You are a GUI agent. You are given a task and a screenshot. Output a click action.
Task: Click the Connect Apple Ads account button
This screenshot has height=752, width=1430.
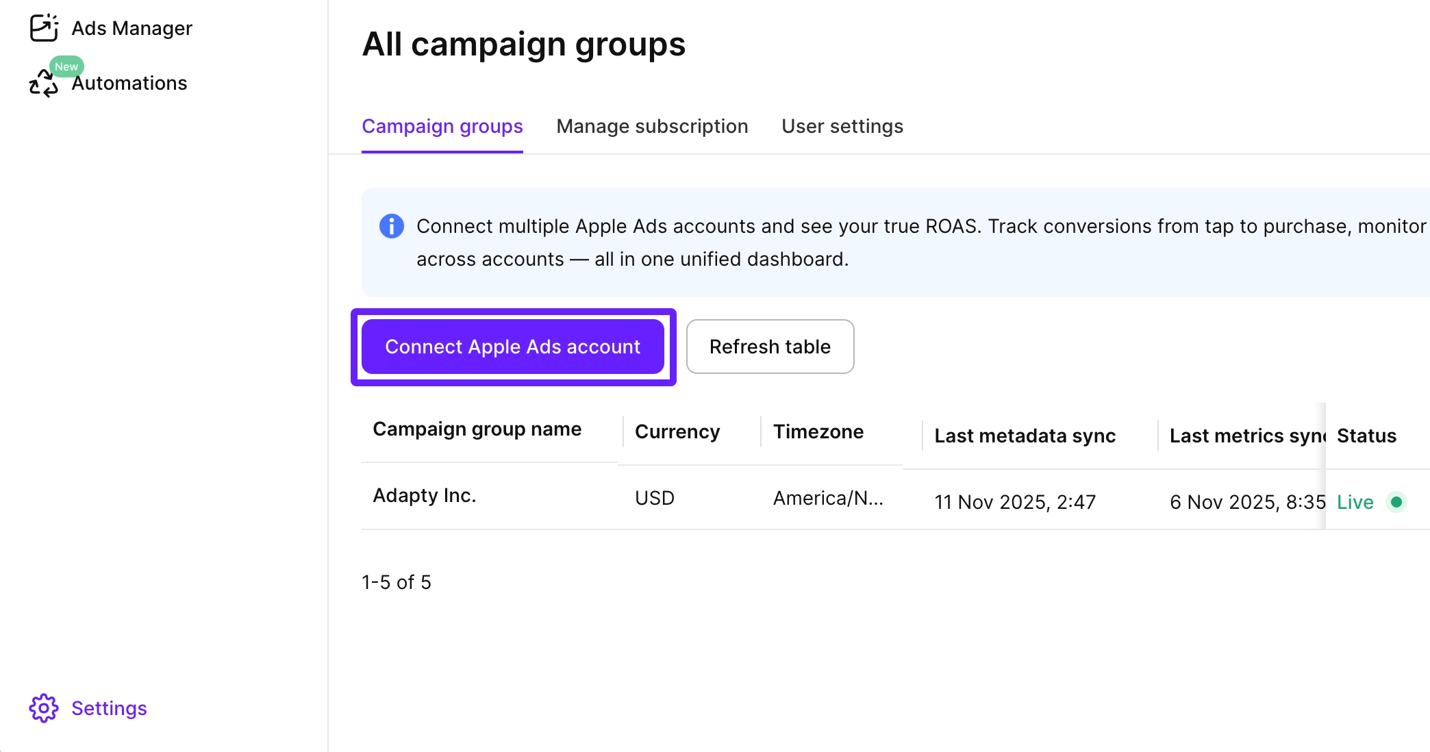click(x=512, y=347)
